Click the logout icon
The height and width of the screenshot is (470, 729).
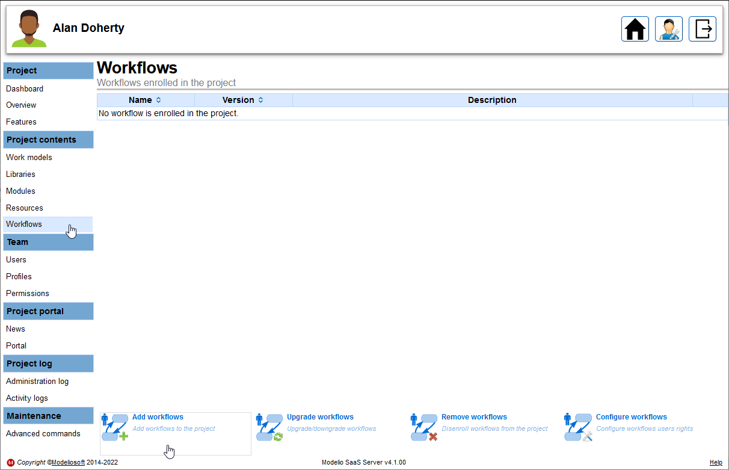click(x=703, y=29)
